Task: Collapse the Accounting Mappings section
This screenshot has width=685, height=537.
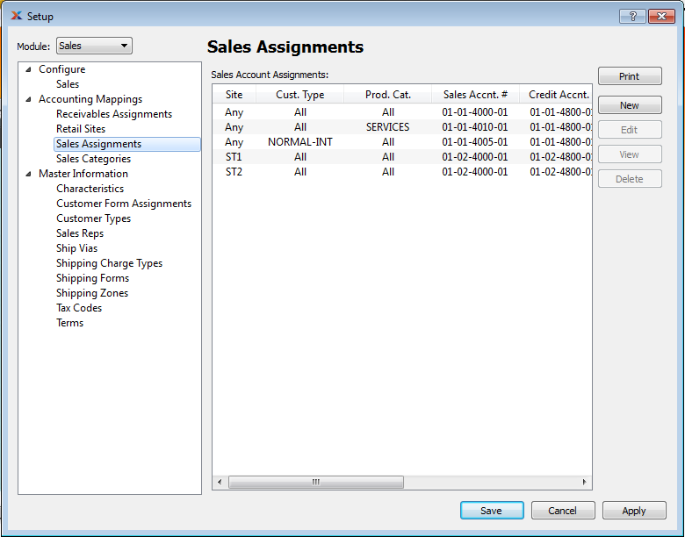Action: tap(28, 99)
